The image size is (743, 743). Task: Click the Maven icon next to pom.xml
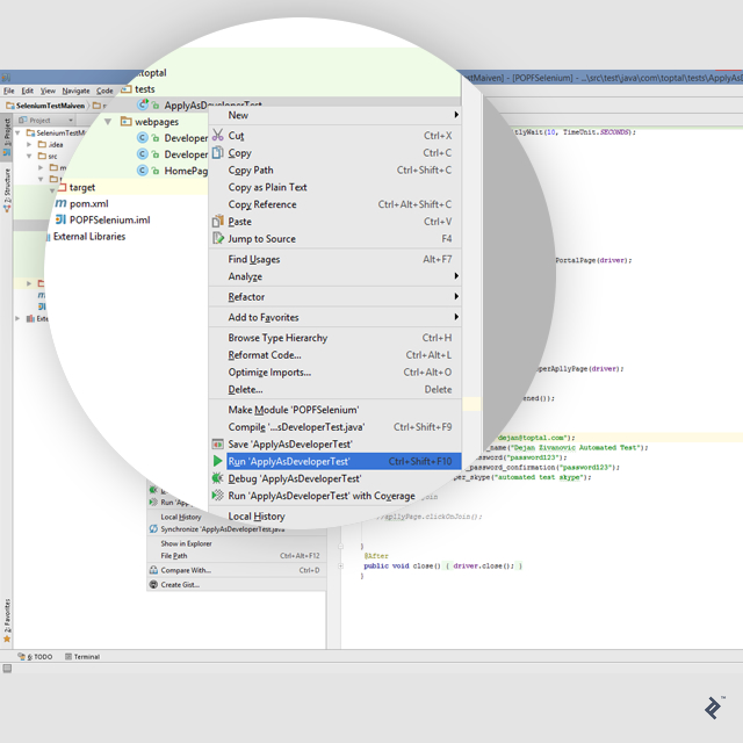click(x=61, y=204)
